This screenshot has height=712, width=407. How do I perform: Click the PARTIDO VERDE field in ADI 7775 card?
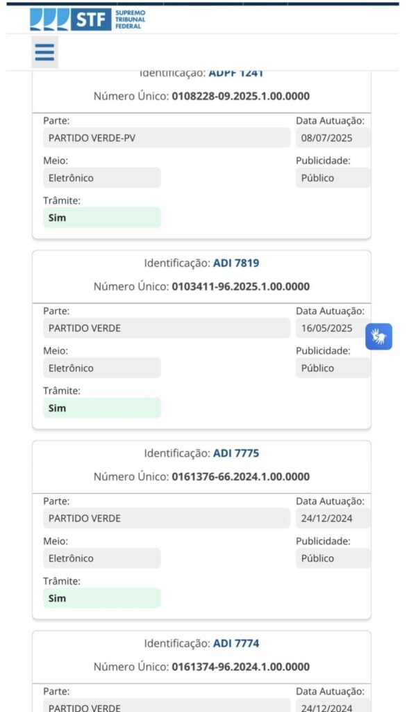click(167, 518)
